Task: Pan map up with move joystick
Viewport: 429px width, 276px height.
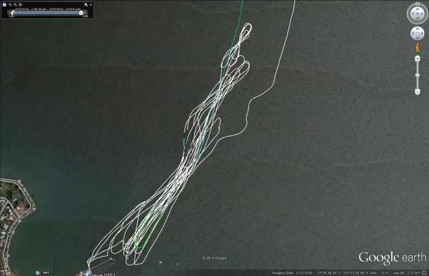Action: (x=417, y=28)
